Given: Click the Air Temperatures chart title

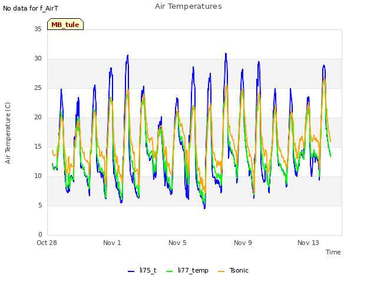Looking at the screenshot, I should point(188,6).
